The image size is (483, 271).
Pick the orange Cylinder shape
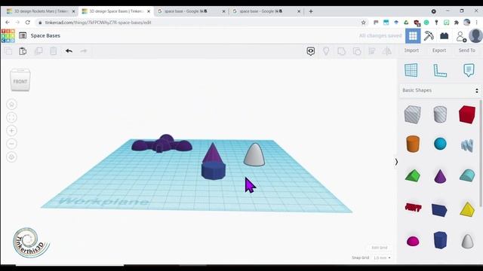point(413,144)
